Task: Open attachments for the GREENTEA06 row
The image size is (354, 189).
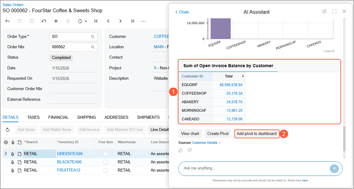Action: (x=13, y=154)
